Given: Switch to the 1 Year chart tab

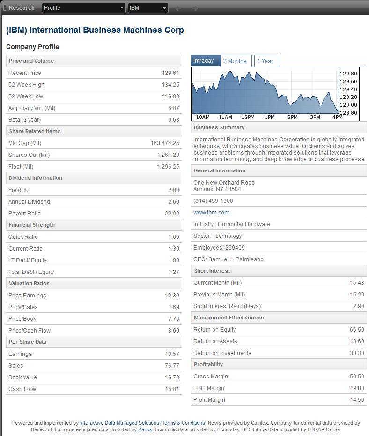Looking at the screenshot, I should tap(266, 61).
